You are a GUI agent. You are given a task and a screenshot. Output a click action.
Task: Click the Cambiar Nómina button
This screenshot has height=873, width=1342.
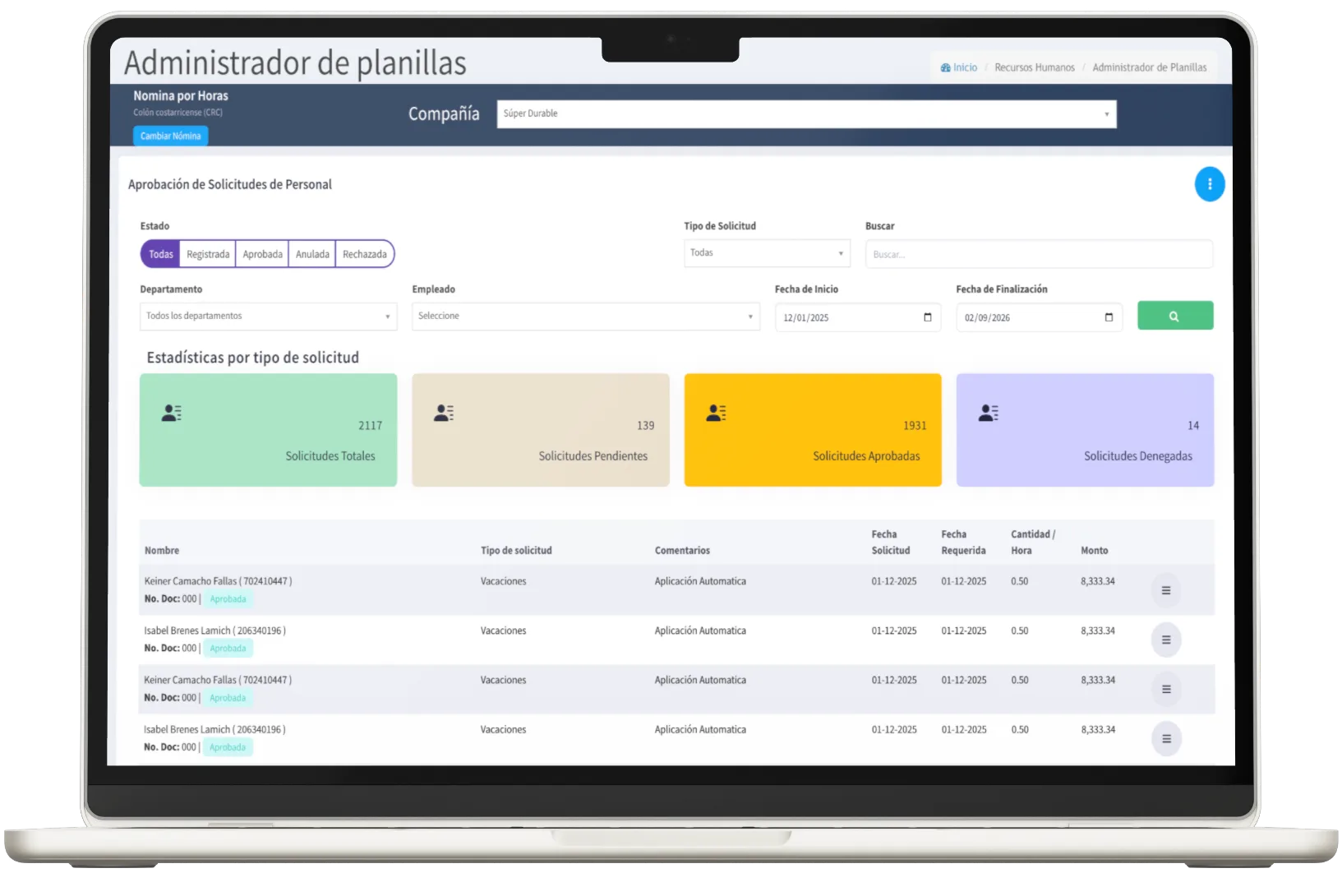click(170, 136)
